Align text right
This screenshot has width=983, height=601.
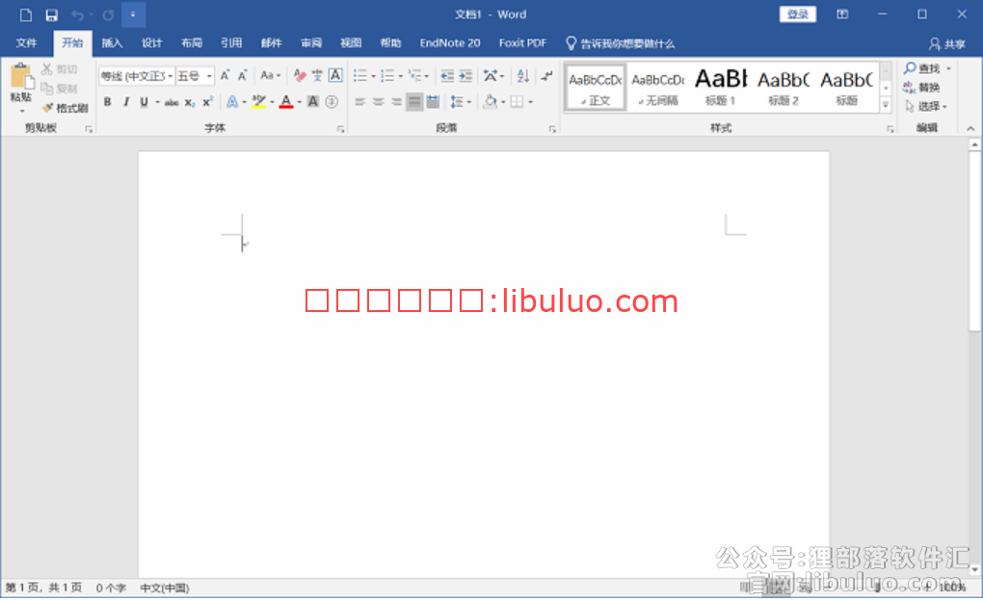click(396, 102)
